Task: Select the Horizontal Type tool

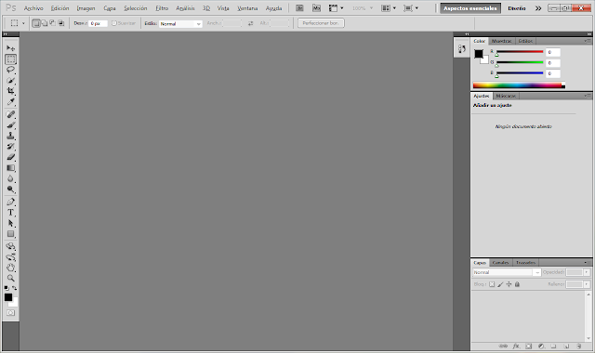Action: [x=10, y=213]
